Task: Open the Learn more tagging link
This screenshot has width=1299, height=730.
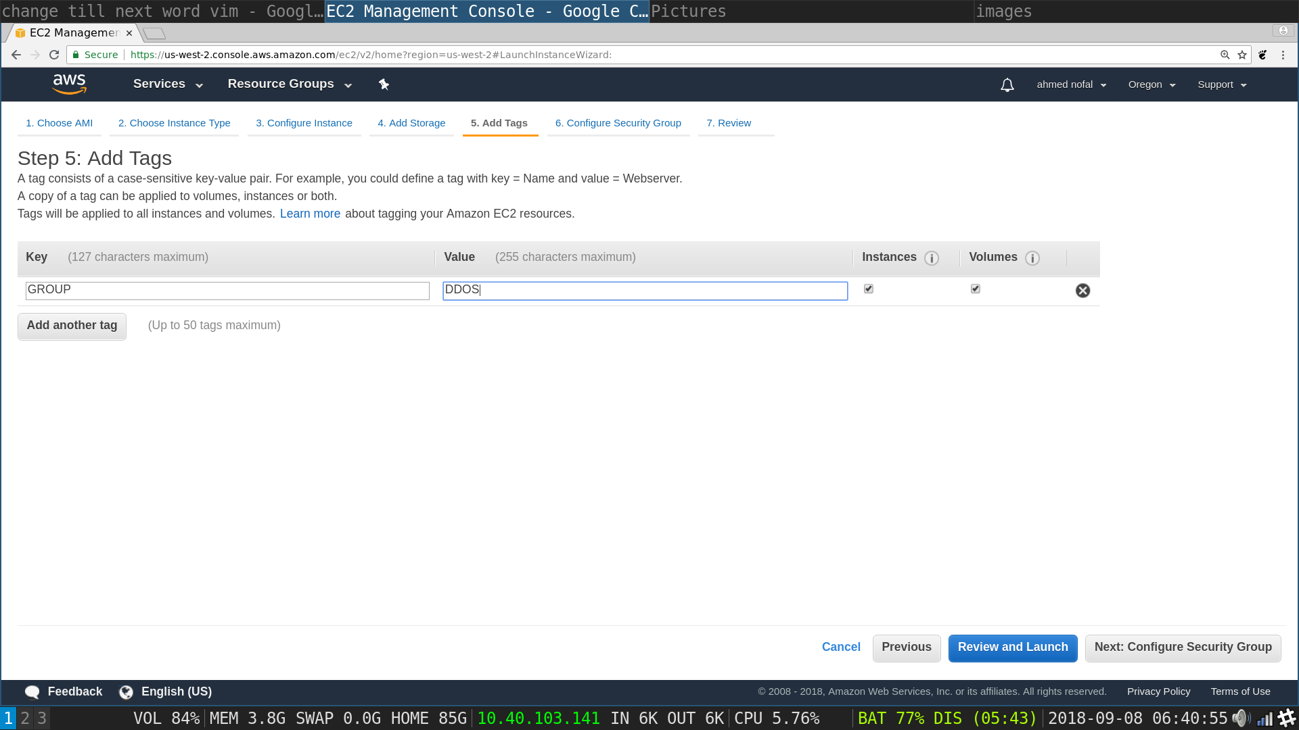Action: (x=310, y=214)
